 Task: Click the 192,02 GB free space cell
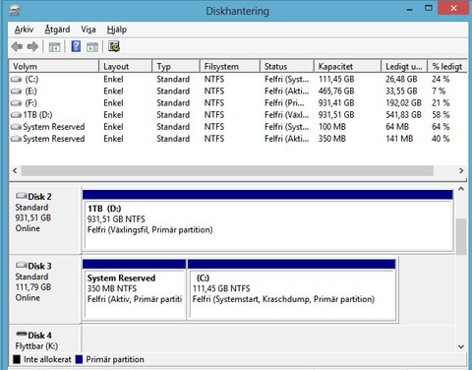tap(403, 103)
